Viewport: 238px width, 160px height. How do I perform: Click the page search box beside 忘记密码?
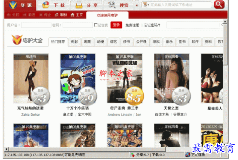tap(194, 25)
